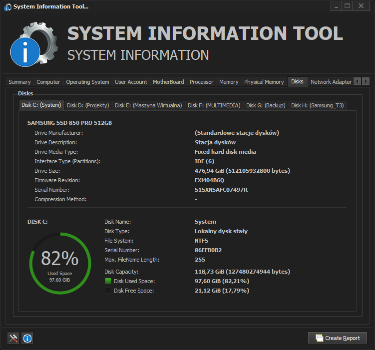The height and width of the screenshot is (350, 375).
Task: Click the gear info logo in header
Action: 34,44
